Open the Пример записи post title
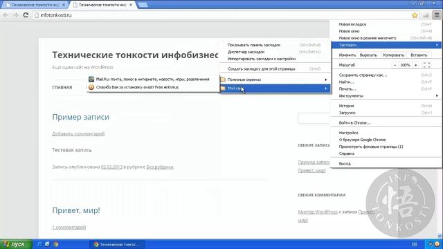 point(80,117)
